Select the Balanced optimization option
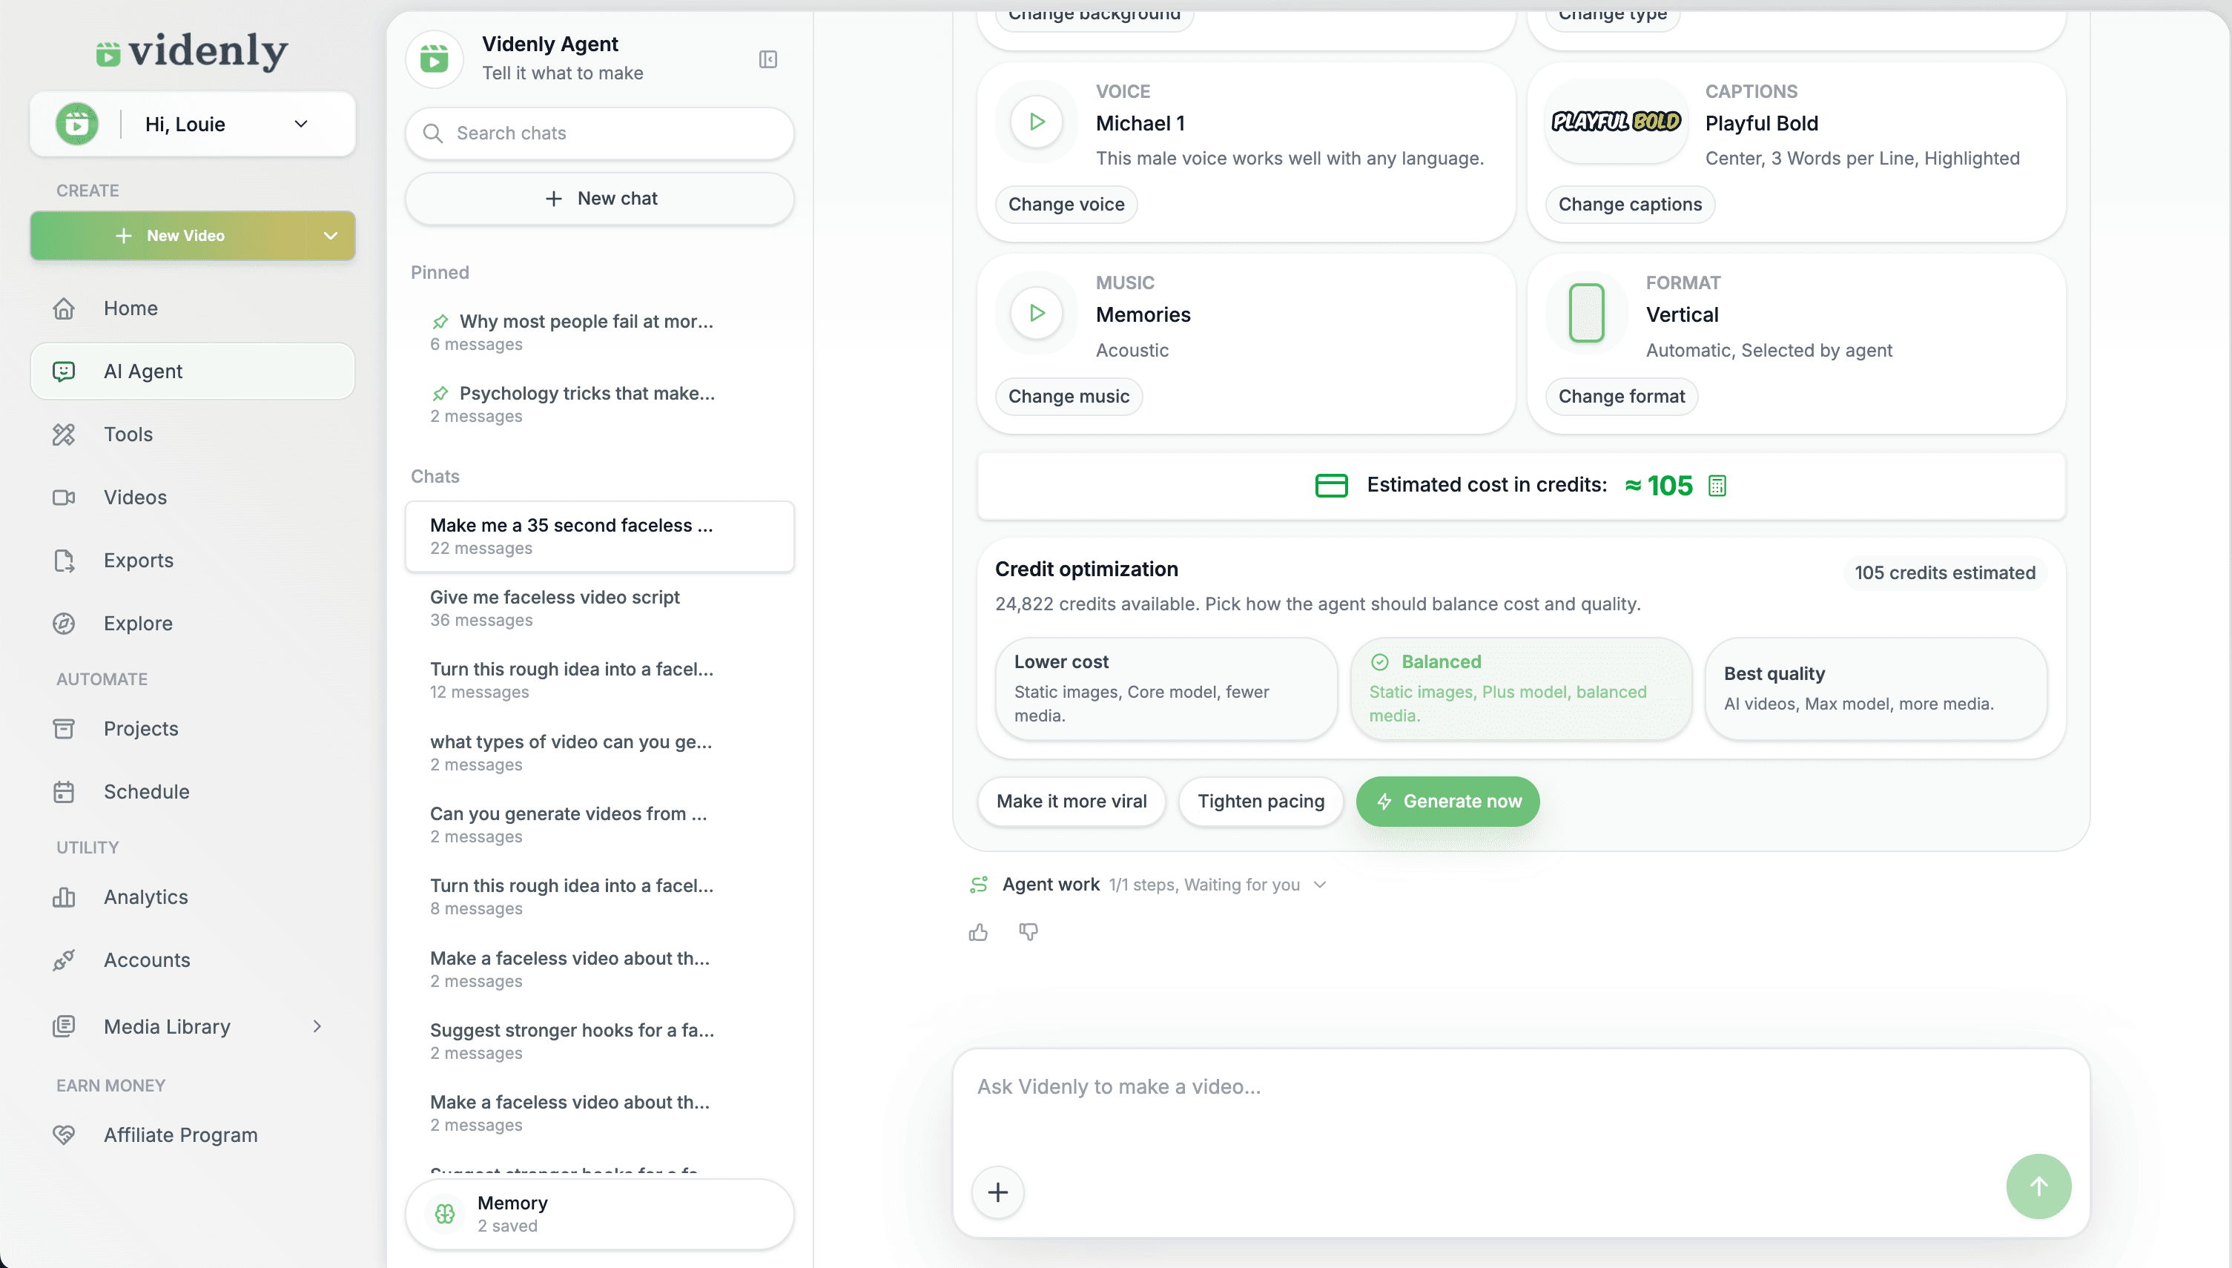The width and height of the screenshot is (2232, 1268). (x=1521, y=688)
